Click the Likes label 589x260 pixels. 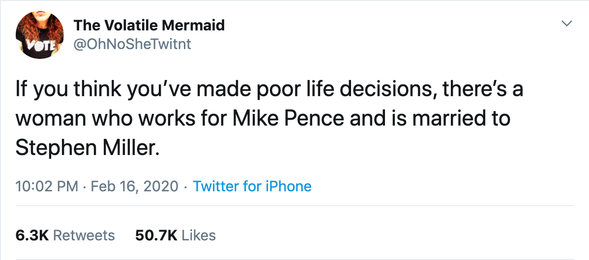(x=199, y=235)
